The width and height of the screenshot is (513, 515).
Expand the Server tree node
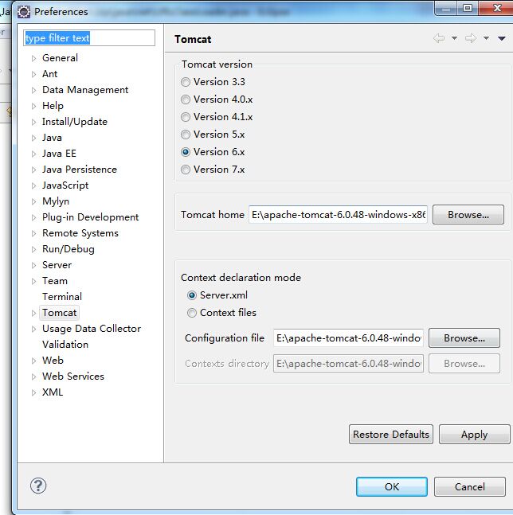click(33, 265)
